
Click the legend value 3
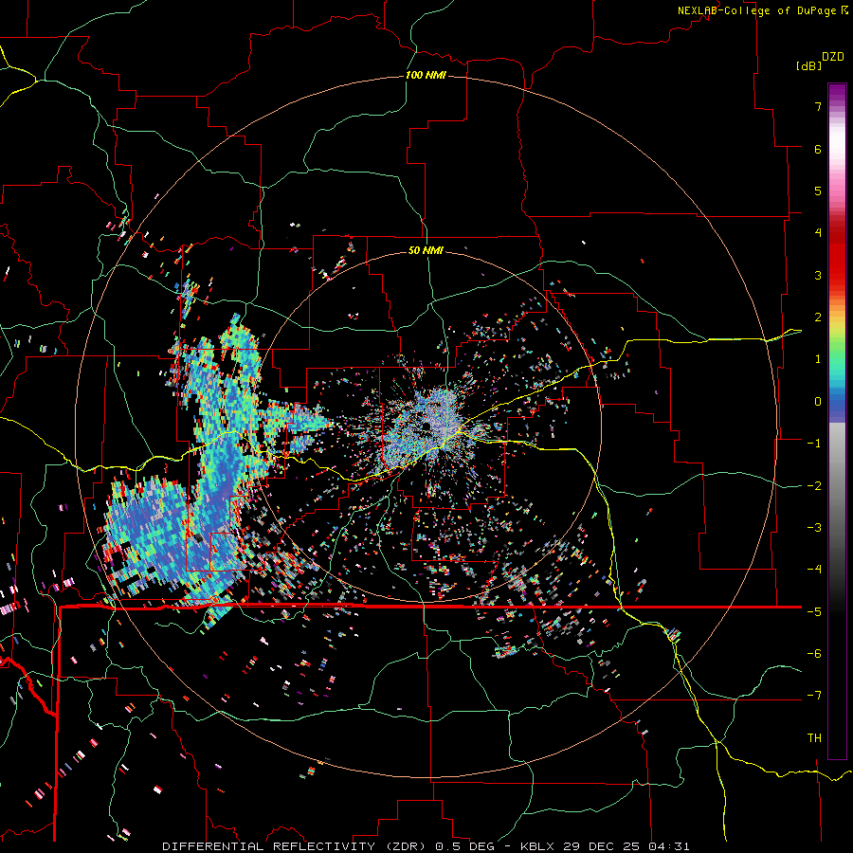coord(818,275)
